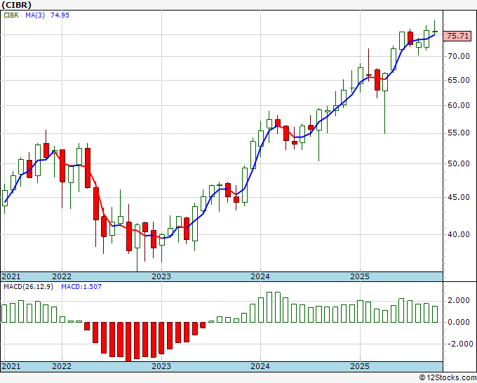Open the 12Stocks.com copyright link
The image size is (477, 383).
click(448, 378)
